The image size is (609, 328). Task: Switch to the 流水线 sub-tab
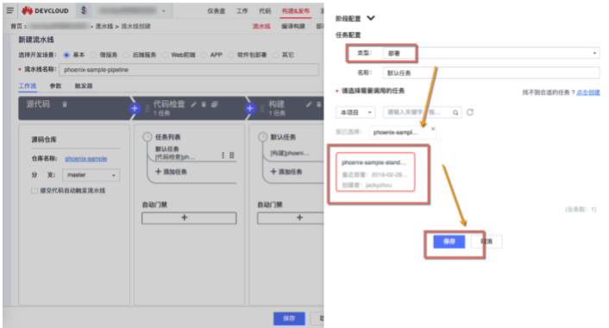point(261,26)
